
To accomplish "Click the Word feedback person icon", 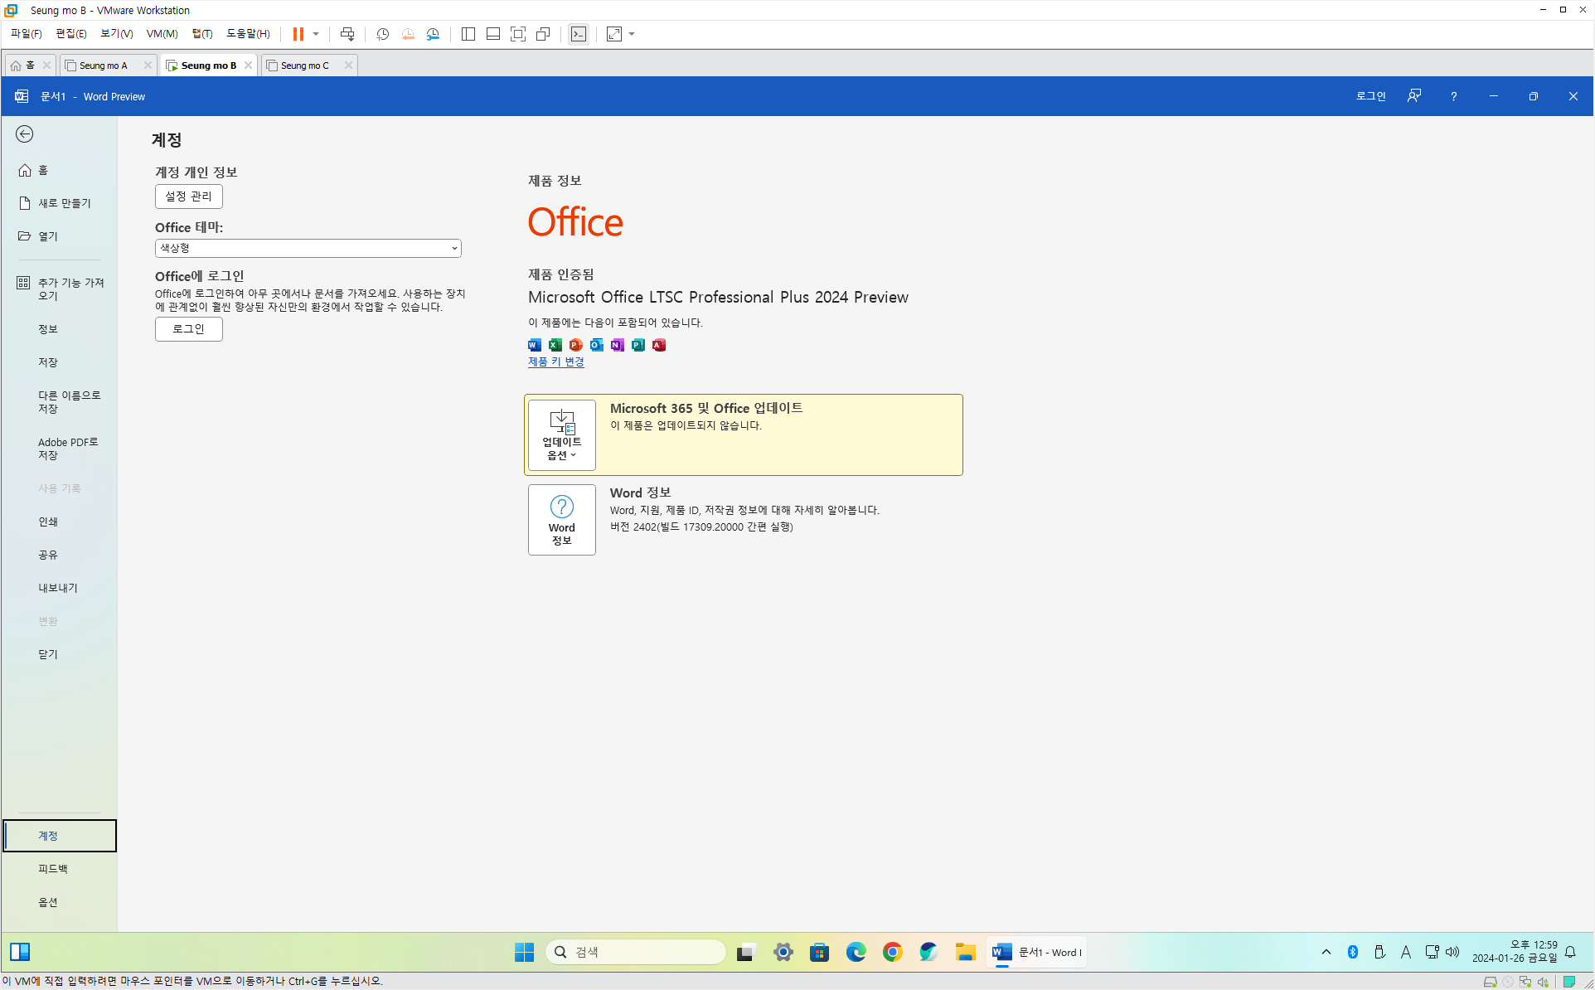I will click(x=1414, y=96).
